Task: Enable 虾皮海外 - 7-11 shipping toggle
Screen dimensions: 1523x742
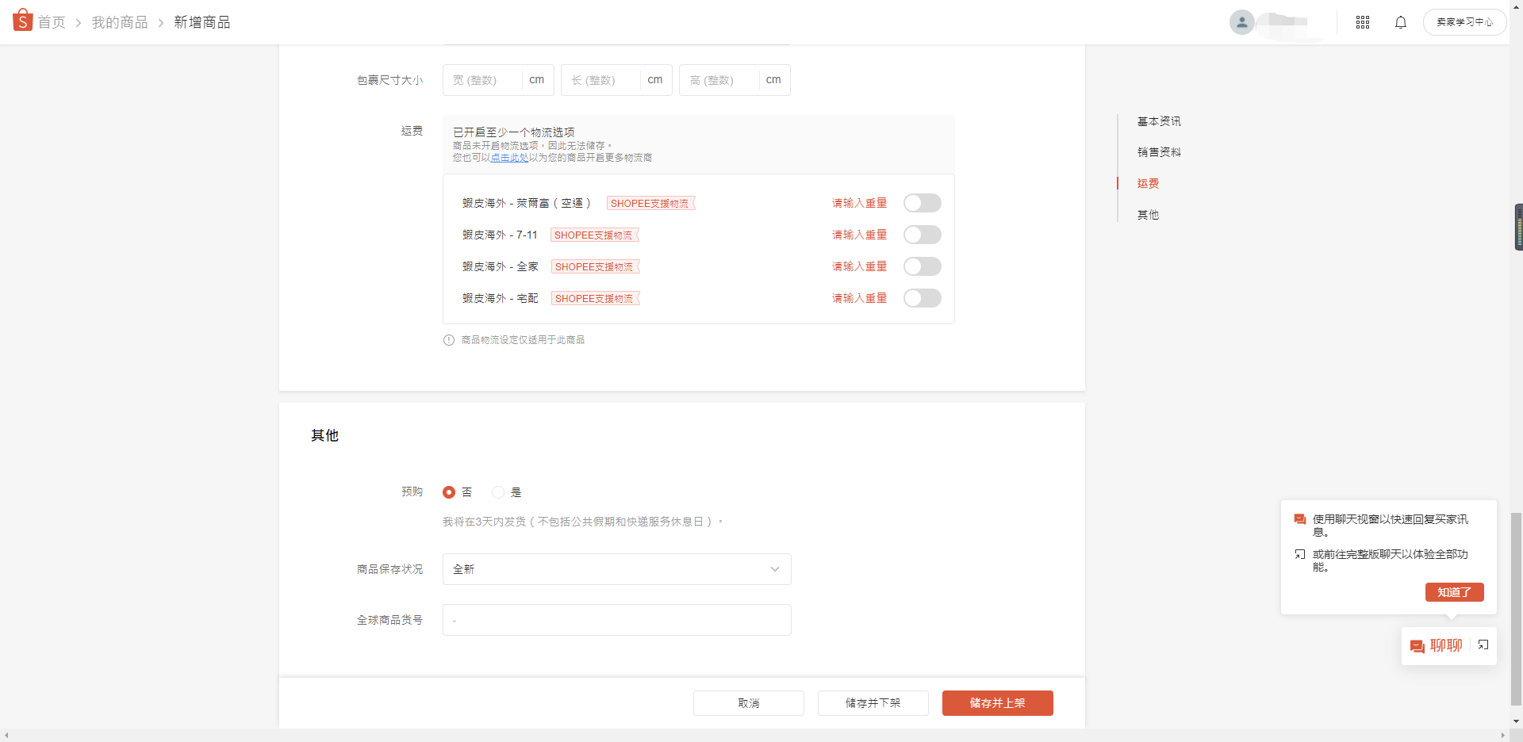Action: pos(923,235)
